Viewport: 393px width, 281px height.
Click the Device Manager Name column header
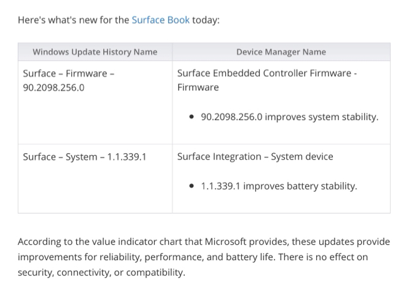pyautogui.click(x=281, y=52)
